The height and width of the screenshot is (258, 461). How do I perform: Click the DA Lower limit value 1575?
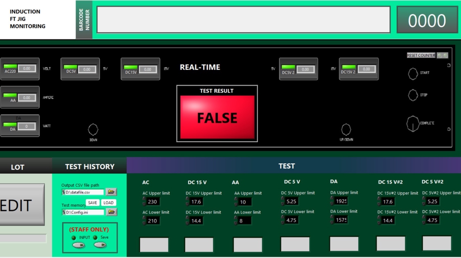pos(341,220)
